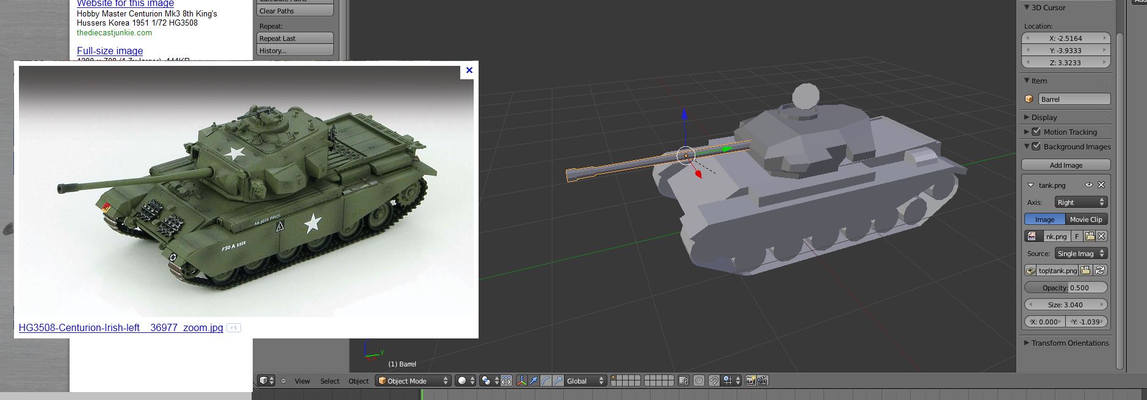
Task: Click the lock camera to layers icon
Action: pyautogui.click(x=684, y=380)
